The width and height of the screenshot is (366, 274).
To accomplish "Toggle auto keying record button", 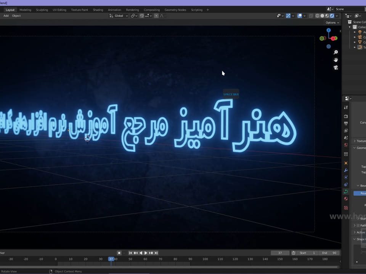I will coord(119,253).
